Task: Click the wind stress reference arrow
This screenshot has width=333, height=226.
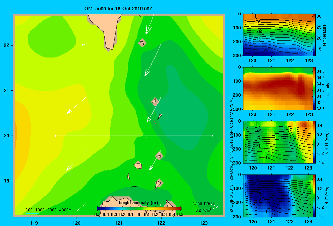Action: (x=205, y=207)
